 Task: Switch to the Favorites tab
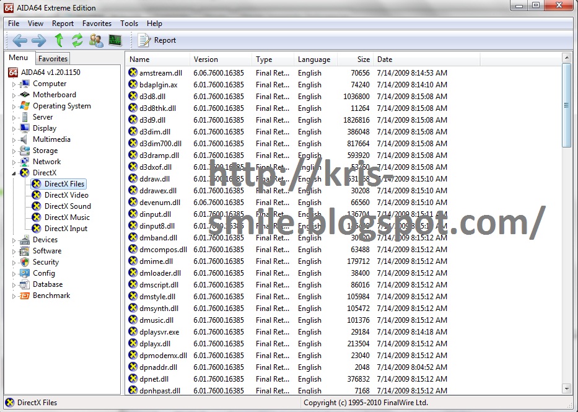53,59
